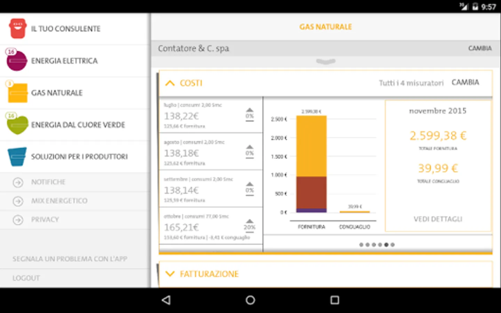Tap Segnala un problema con l'app
The width and height of the screenshot is (501, 313).
coord(70,259)
